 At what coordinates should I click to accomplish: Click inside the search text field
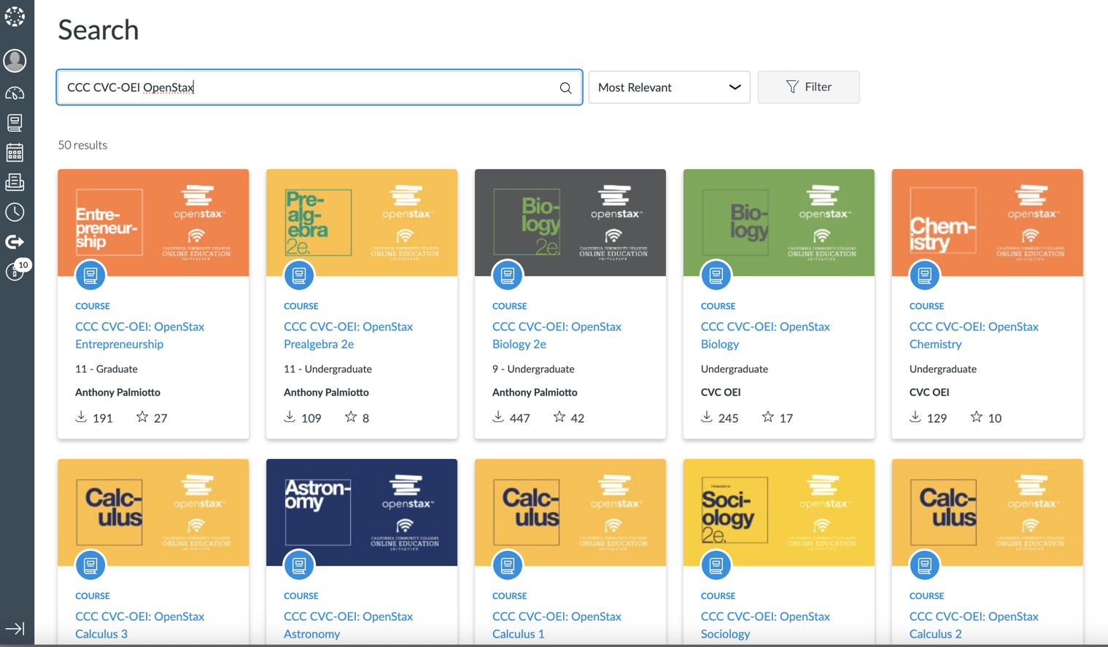click(292, 87)
